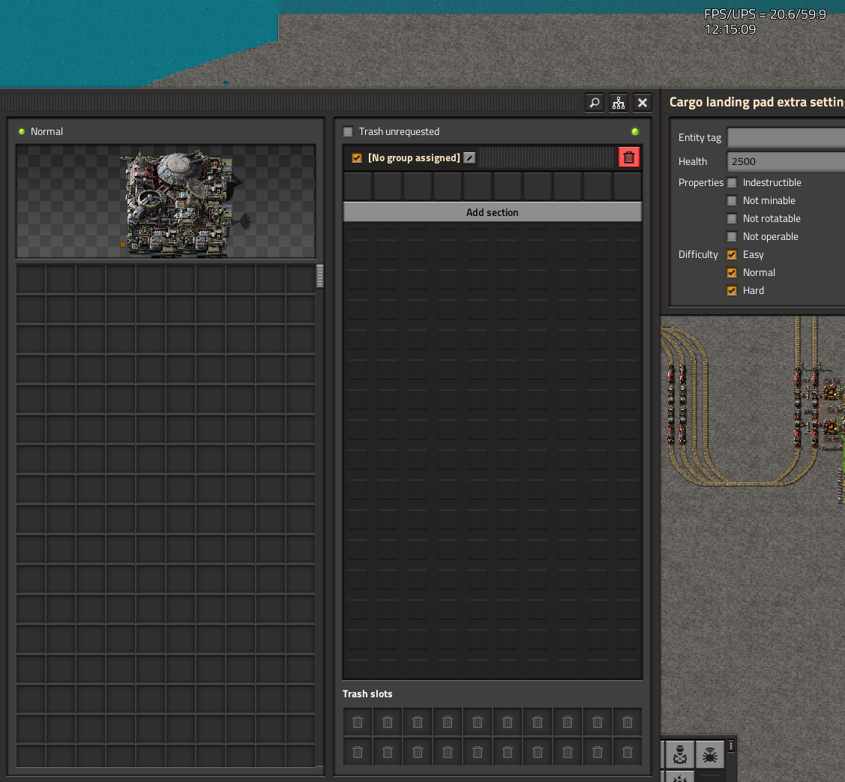The image size is (845, 782).
Task: Uncheck the Hard difficulty checkbox
Action: point(733,291)
